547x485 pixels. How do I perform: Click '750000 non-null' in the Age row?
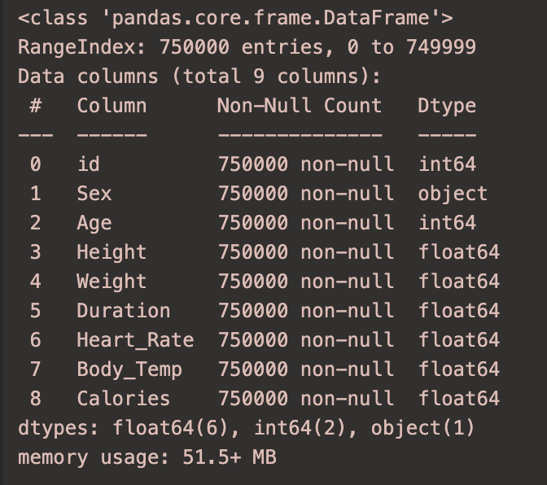point(306,222)
